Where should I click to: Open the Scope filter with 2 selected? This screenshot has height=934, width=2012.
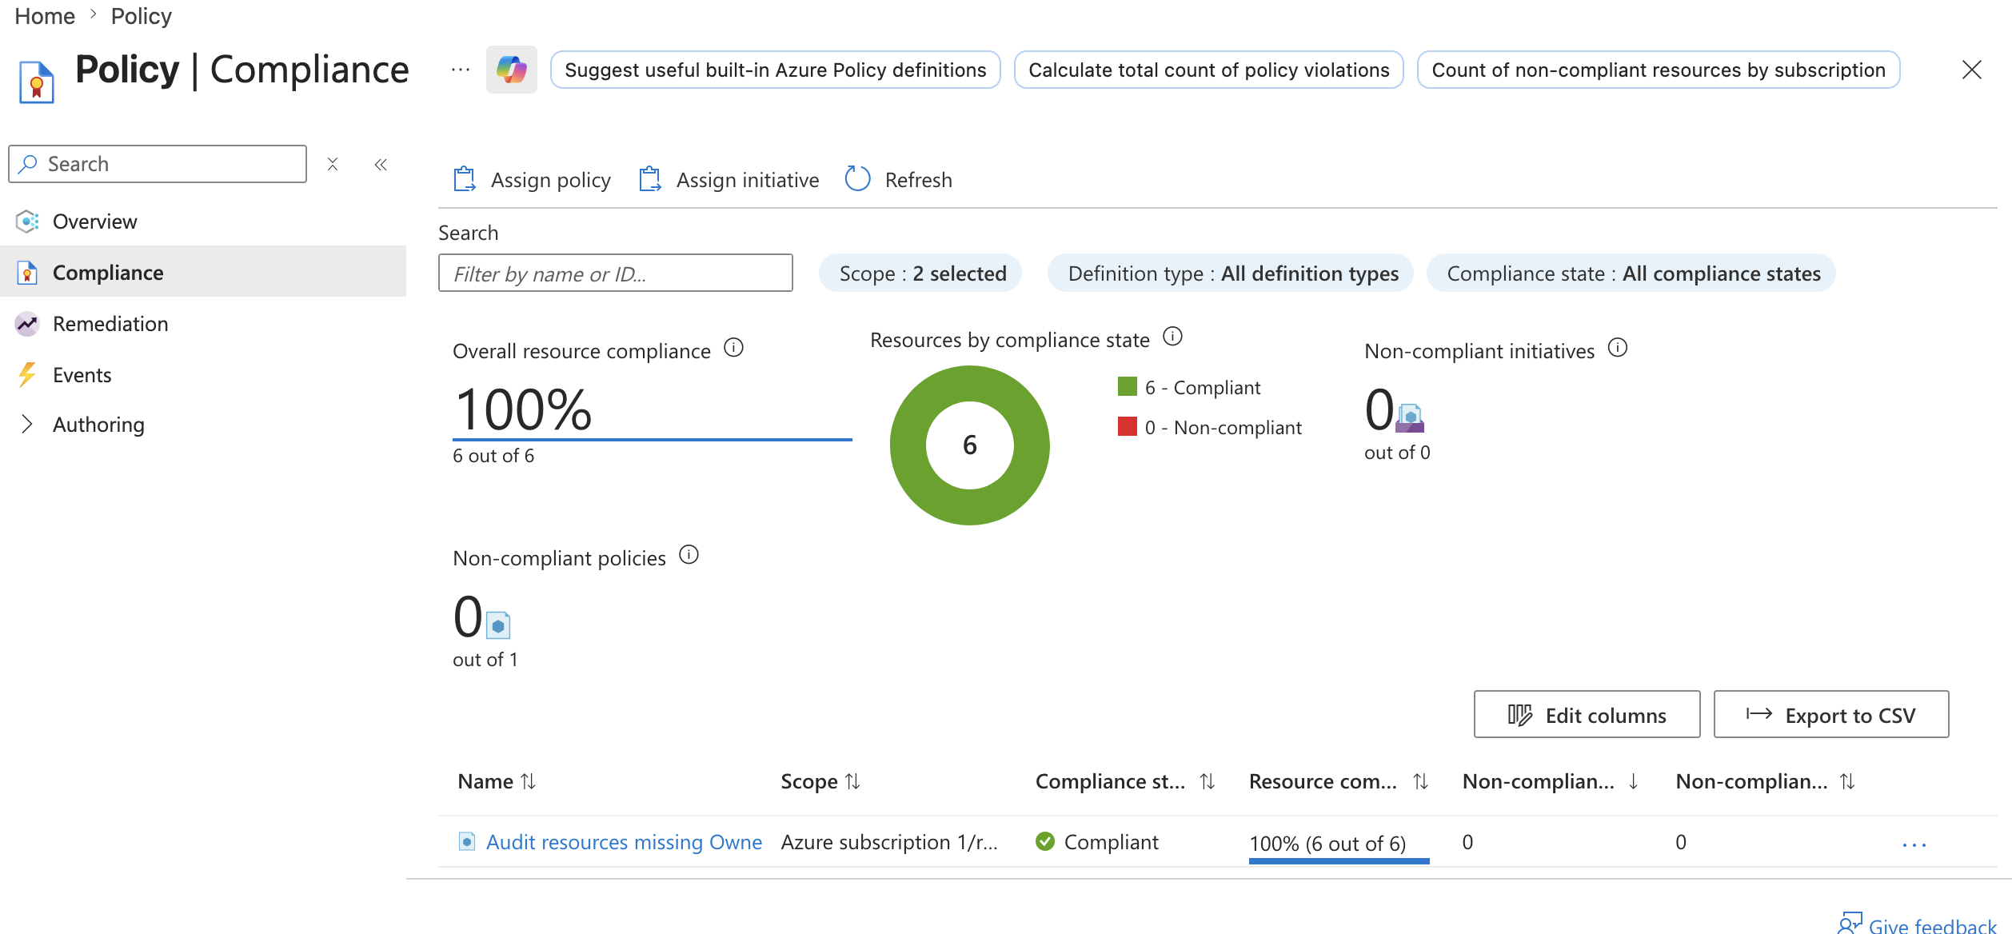point(920,273)
